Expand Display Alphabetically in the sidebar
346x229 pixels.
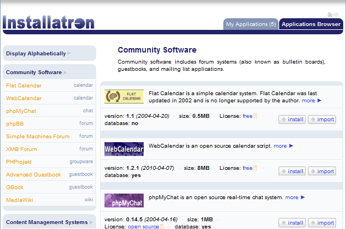coord(49,54)
